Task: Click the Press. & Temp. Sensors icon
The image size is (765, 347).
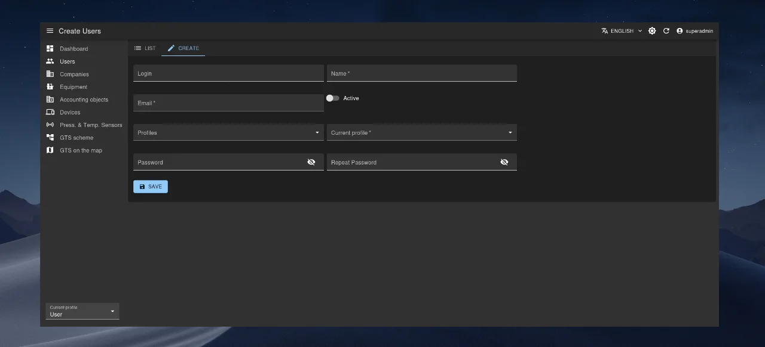Action: [x=50, y=125]
